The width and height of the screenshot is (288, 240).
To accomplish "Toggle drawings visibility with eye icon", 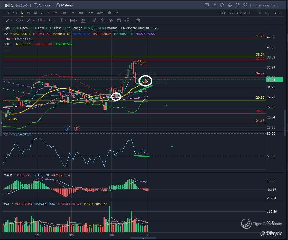I will point(110,20).
